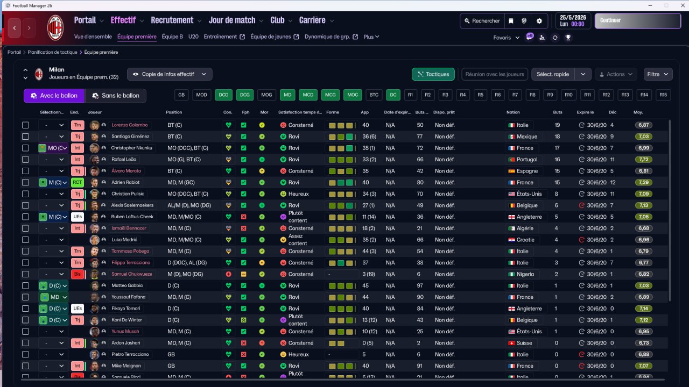This screenshot has height=387, width=689.
Task: Open the Portail main menu
Action: coord(89,20)
